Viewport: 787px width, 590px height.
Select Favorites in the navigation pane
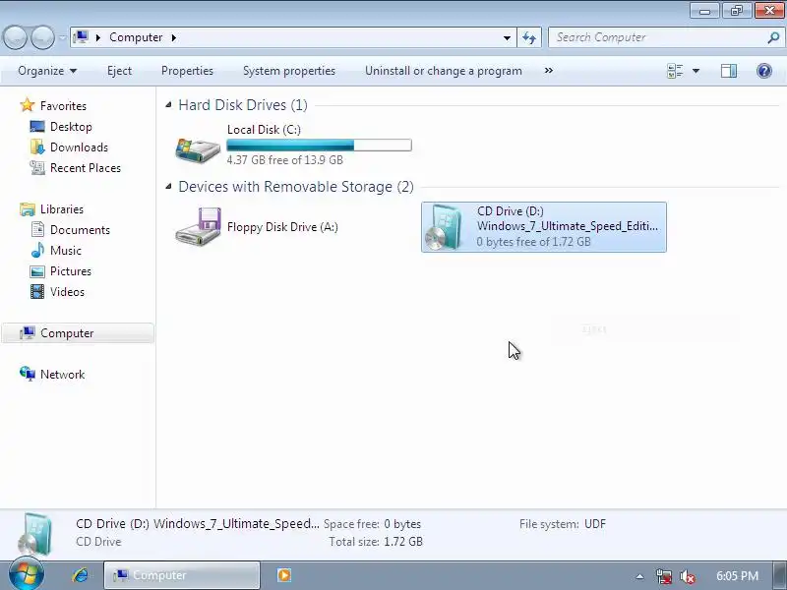point(63,106)
